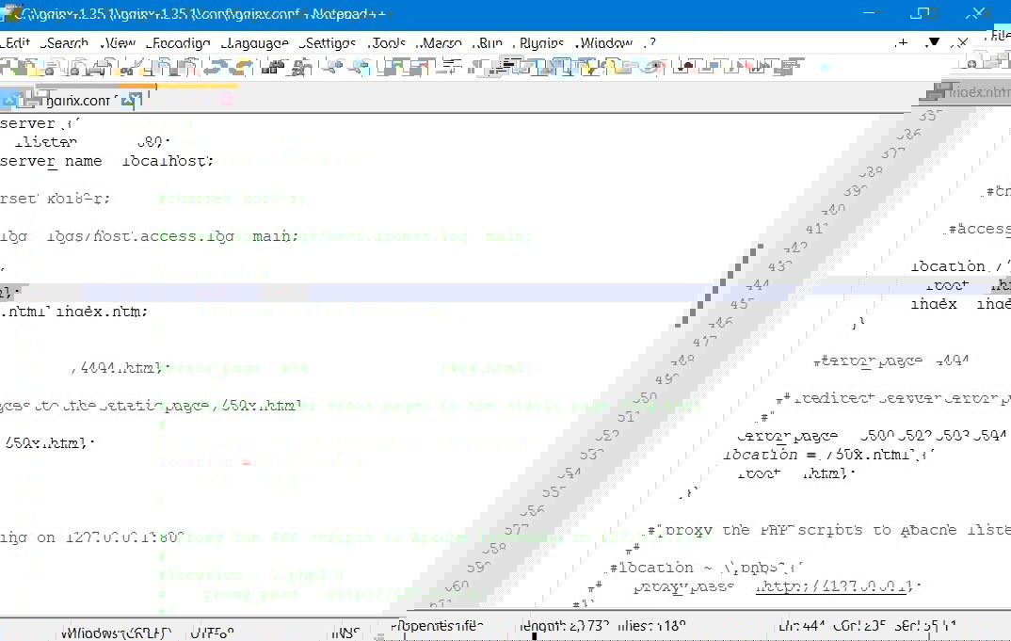Create a new file via toolbar icon
Image resolution: width=1011 pixels, height=641 pixels.
click(9, 67)
